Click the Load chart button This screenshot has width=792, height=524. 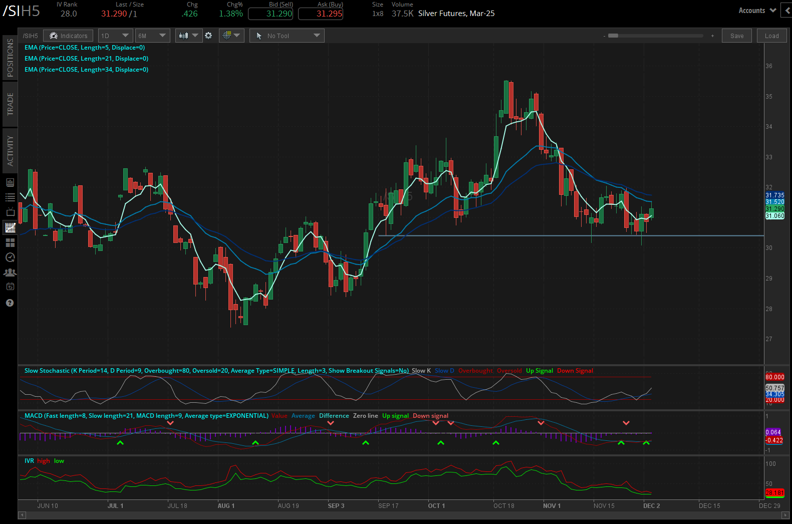(x=771, y=36)
